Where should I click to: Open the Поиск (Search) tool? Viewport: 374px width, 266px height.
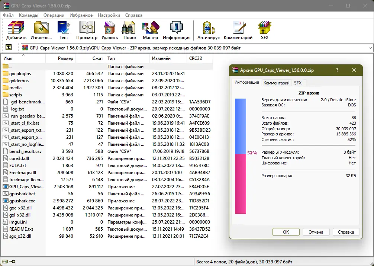click(x=129, y=30)
